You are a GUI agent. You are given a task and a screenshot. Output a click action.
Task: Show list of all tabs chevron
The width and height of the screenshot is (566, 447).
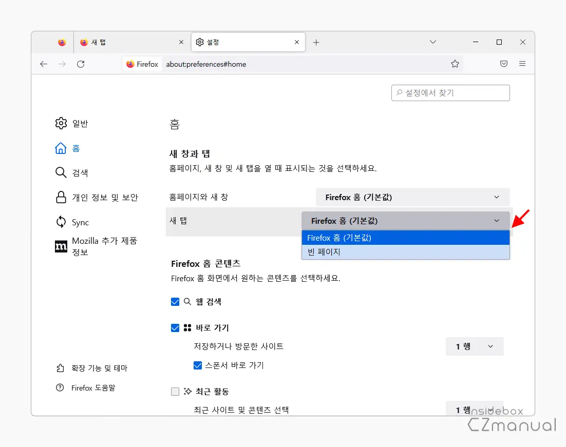click(x=433, y=42)
